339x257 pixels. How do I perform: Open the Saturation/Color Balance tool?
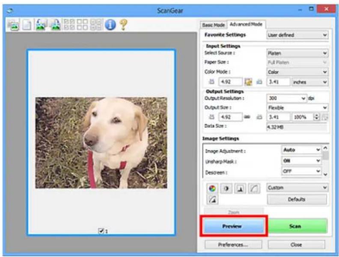click(x=212, y=189)
